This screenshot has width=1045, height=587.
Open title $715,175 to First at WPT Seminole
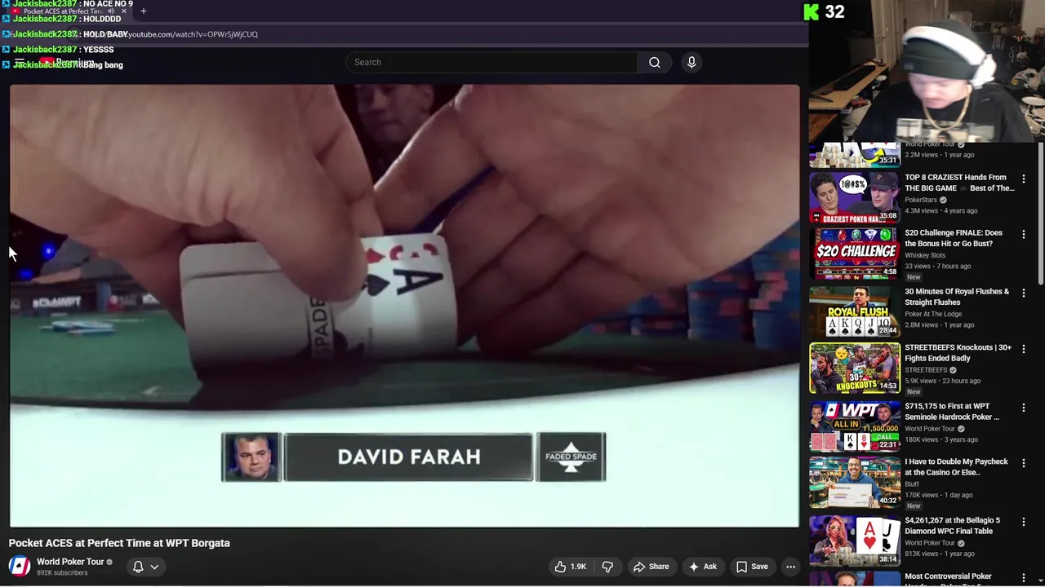(952, 411)
